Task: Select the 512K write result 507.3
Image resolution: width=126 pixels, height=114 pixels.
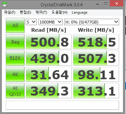Action: click(96, 58)
